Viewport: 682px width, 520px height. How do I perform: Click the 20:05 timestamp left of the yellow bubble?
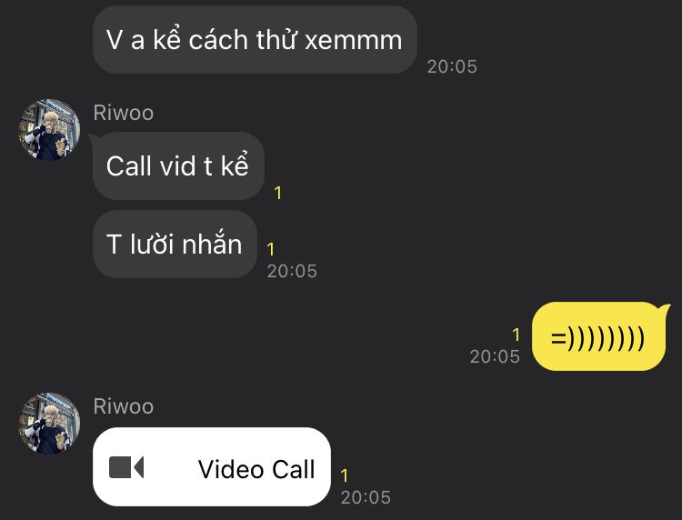(x=495, y=356)
